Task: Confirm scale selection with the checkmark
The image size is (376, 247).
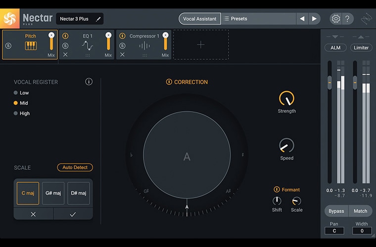Action: pyautogui.click(x=73, y=214)
